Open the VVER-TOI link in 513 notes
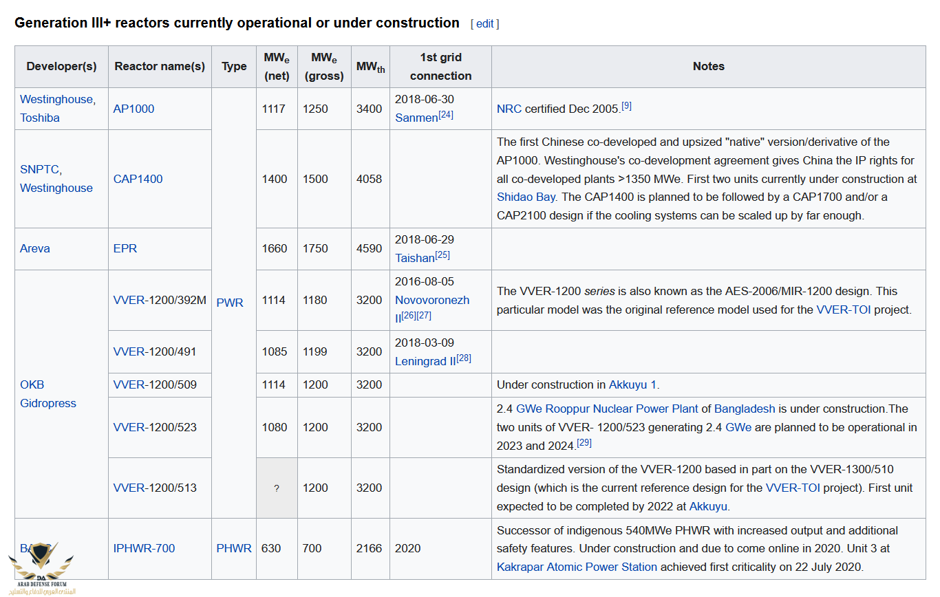The height and width of the screenshot is (597, 940). pos(793,488)
